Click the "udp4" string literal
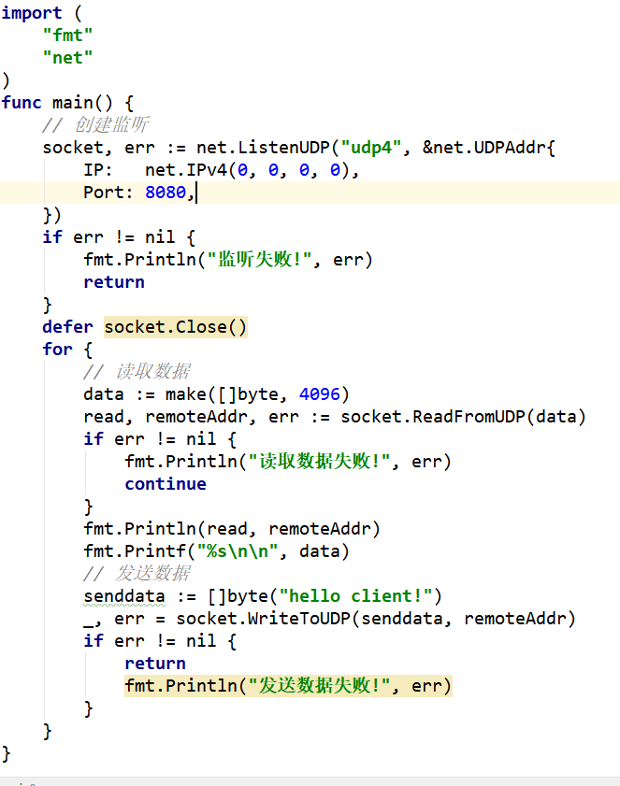 [x=371, y=148]
